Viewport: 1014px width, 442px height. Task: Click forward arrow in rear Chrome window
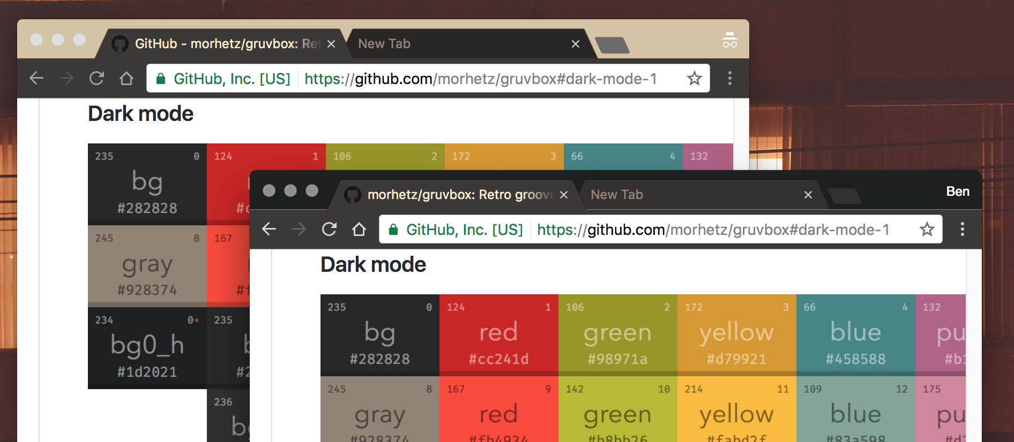66,78
